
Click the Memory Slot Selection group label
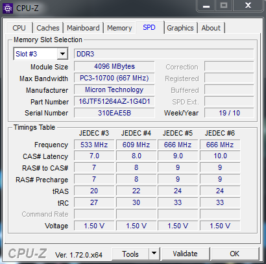pyautogui.click(x=48, y=40)
